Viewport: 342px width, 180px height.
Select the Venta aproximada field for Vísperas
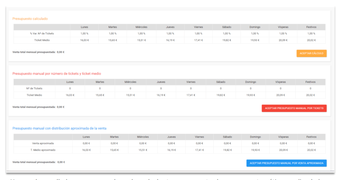pos(283,143)
